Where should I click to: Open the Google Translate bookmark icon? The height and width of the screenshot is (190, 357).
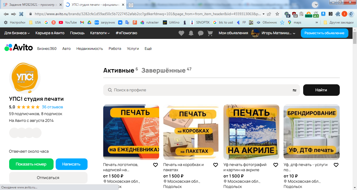tap(128, 22)
